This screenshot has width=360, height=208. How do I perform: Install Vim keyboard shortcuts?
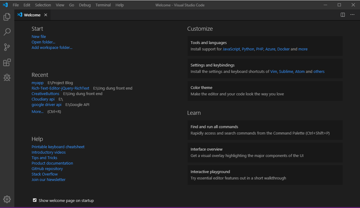pyautogui.click(x=274, y=72)
